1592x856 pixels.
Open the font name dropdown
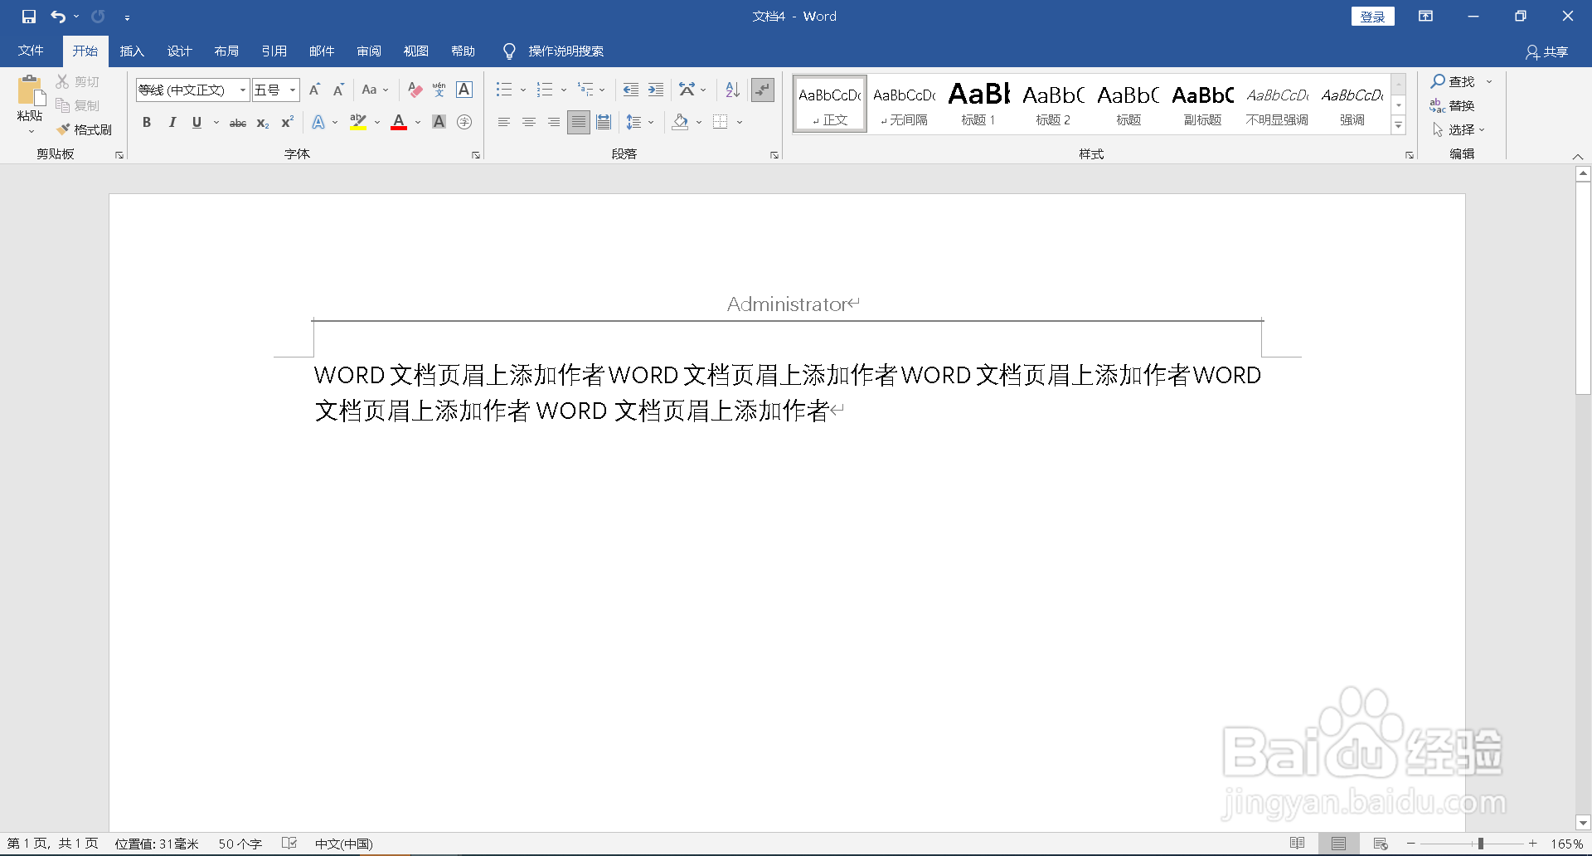click(x=242, y=90)
